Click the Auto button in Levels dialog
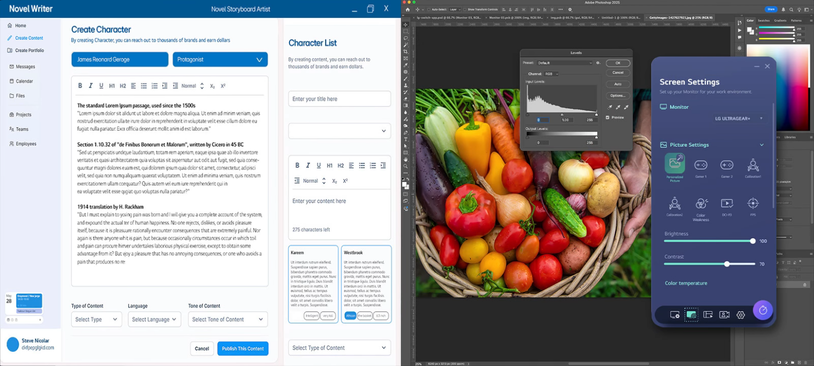This screenshot has height=366, width=814. click(x=618, y=84)
